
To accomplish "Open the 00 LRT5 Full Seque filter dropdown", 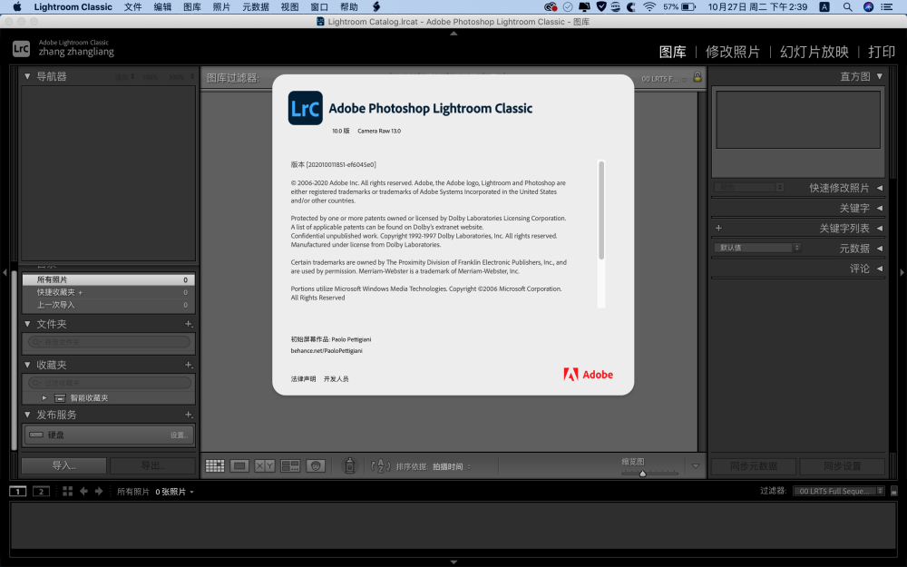I will [839, 491].
